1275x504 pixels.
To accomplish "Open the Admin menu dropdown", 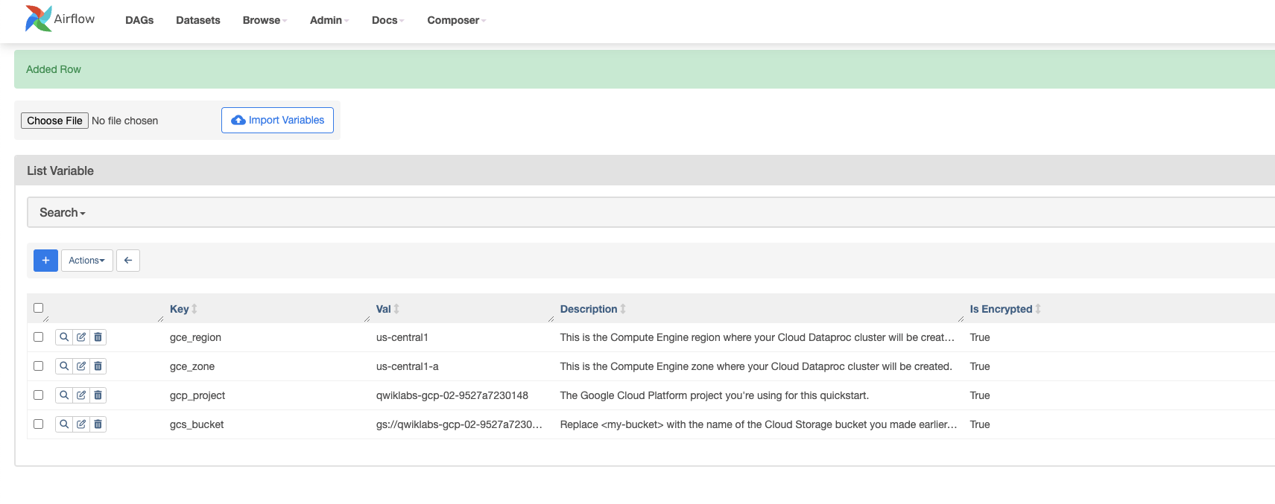I will tap(329, 20).
